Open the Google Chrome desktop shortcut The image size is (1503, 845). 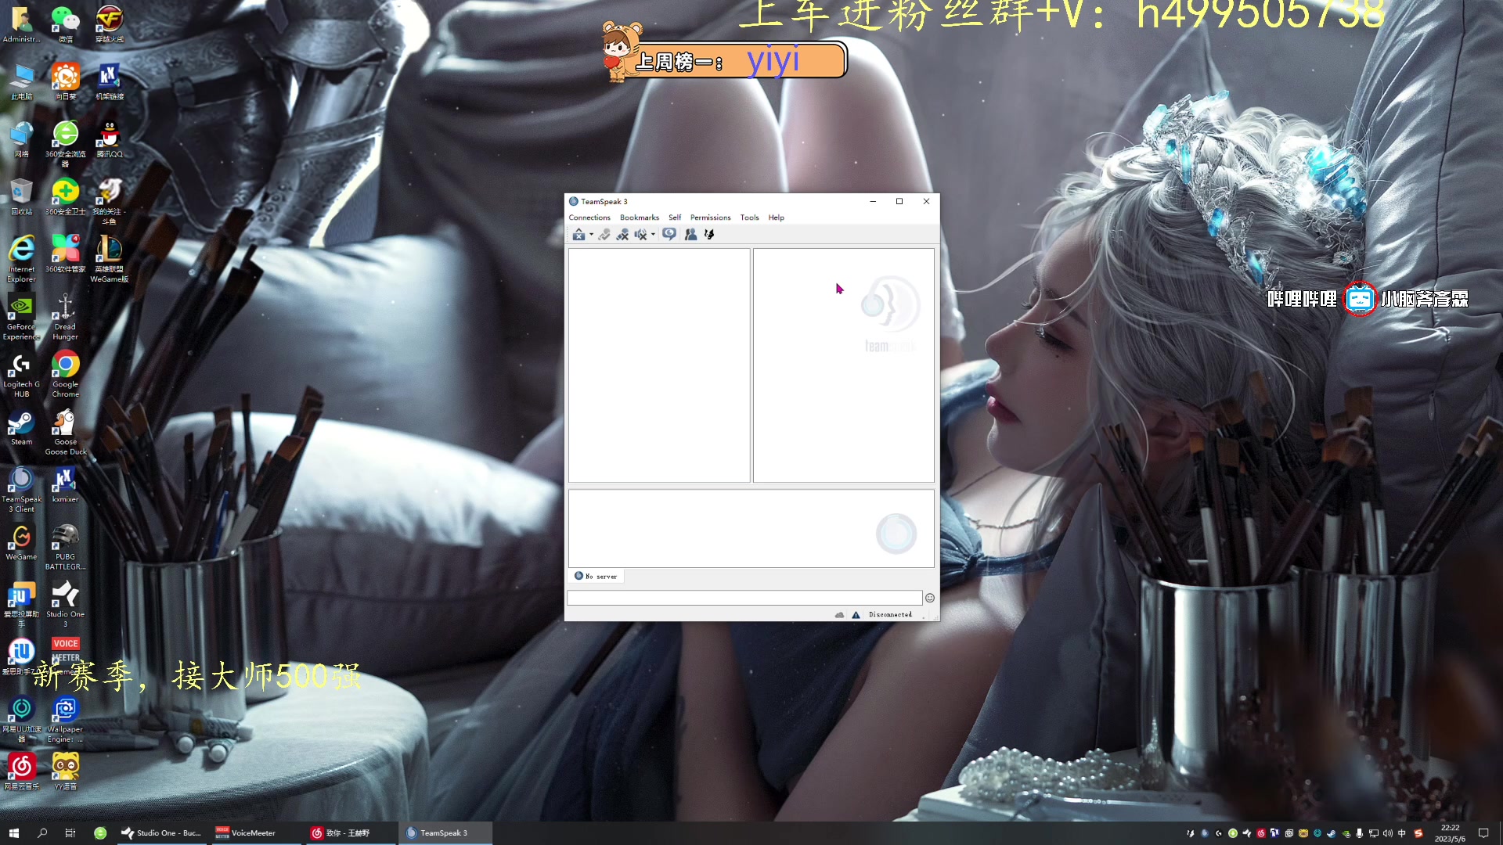(66, 374)
